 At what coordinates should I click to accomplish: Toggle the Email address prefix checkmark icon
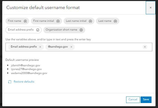coord(38,30)
